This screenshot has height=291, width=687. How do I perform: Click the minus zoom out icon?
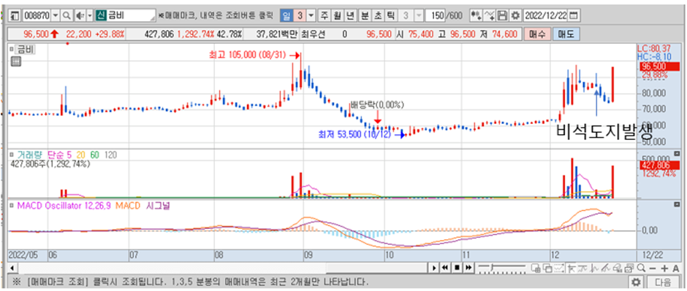point(653,268)
